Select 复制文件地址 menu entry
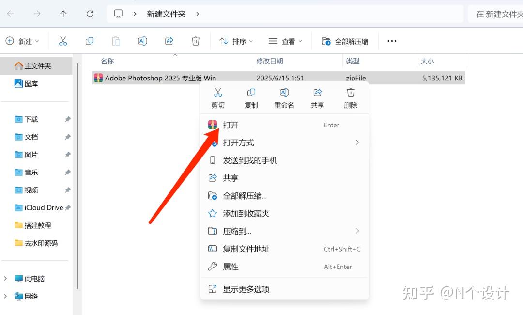The height and width of the screenshot is (315, 523). tap(285, 249)
